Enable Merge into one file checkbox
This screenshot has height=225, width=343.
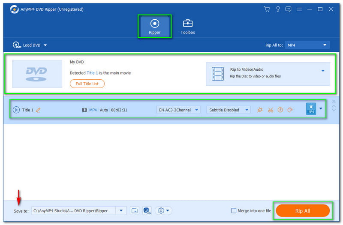(234, 210)
